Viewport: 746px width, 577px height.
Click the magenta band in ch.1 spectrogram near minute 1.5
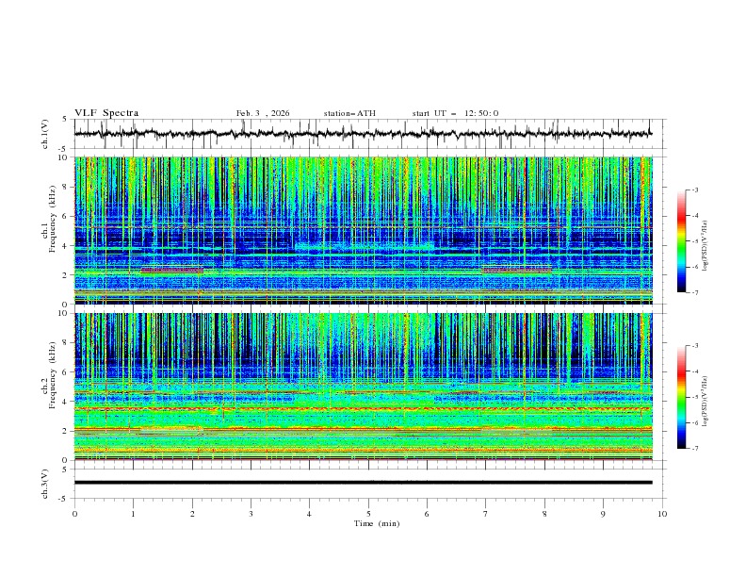(x=172, y=270)
